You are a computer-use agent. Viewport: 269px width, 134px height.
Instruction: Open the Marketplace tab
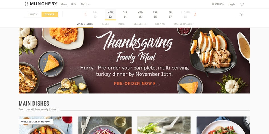pyautogui.click(x=183, y=24)
